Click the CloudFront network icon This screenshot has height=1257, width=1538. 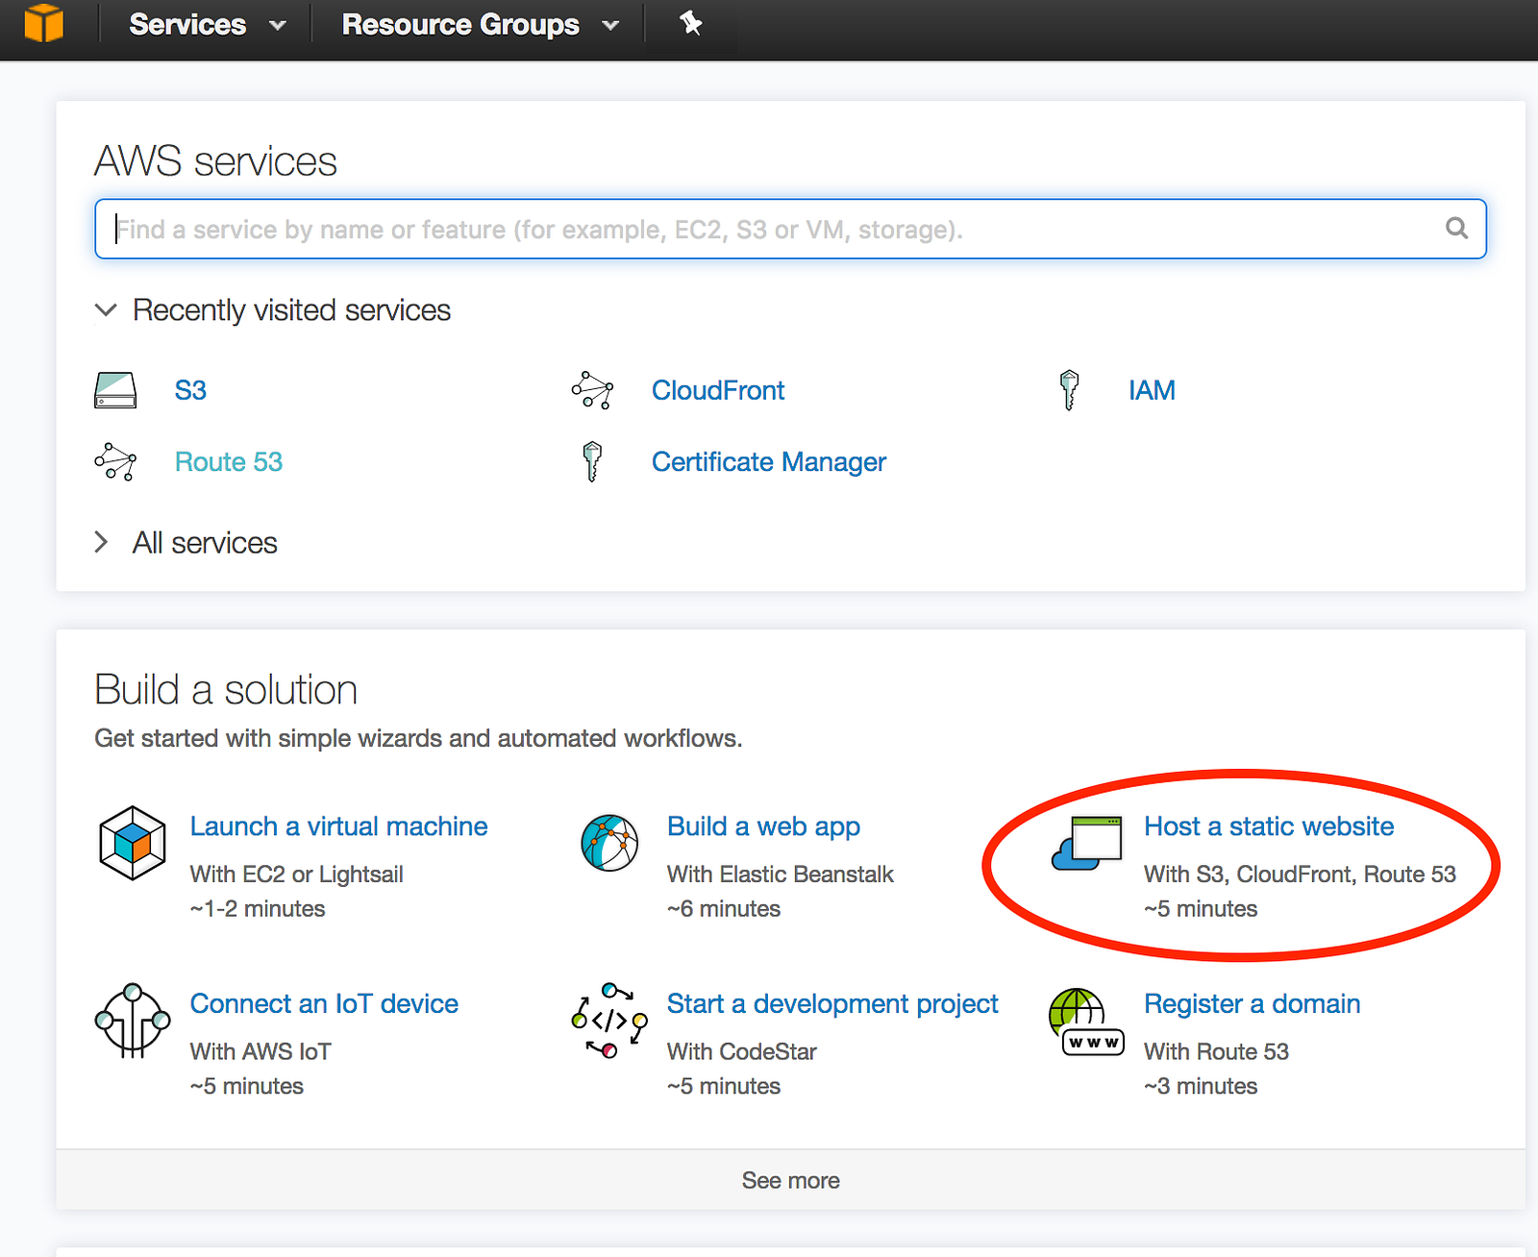point(592,390)
